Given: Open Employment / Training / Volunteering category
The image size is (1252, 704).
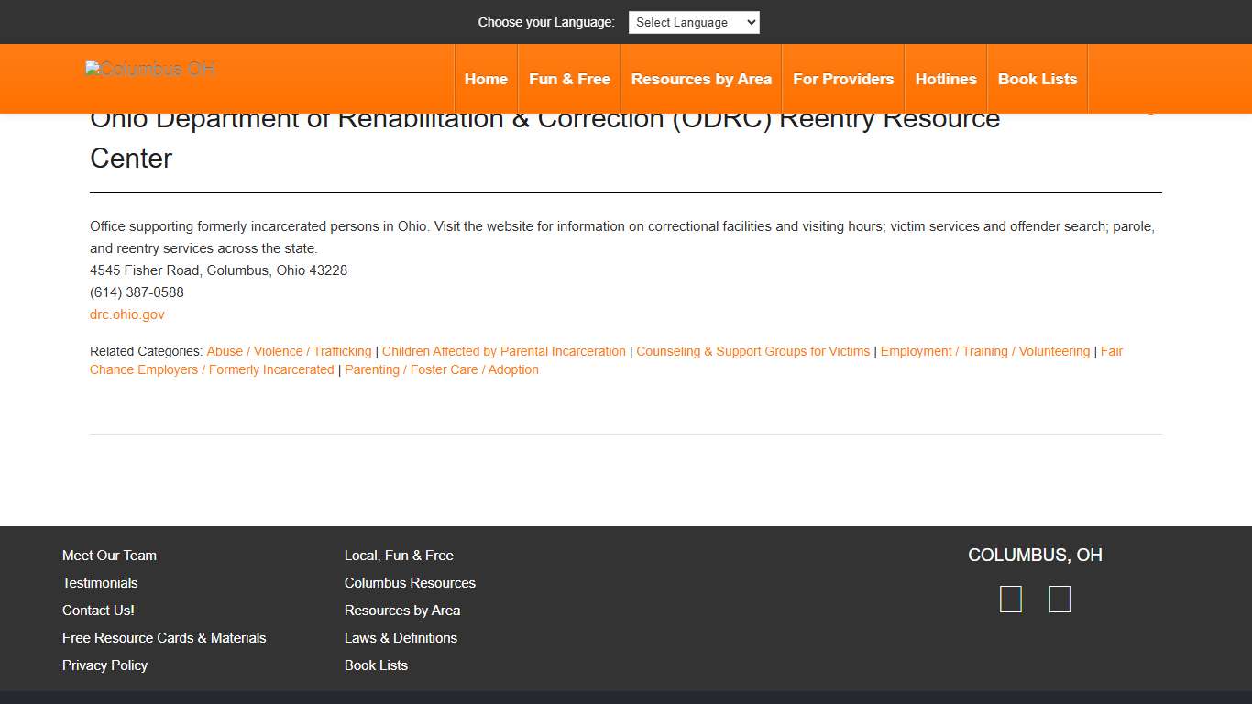Looking at the screenshot, I should click(983, 351).
